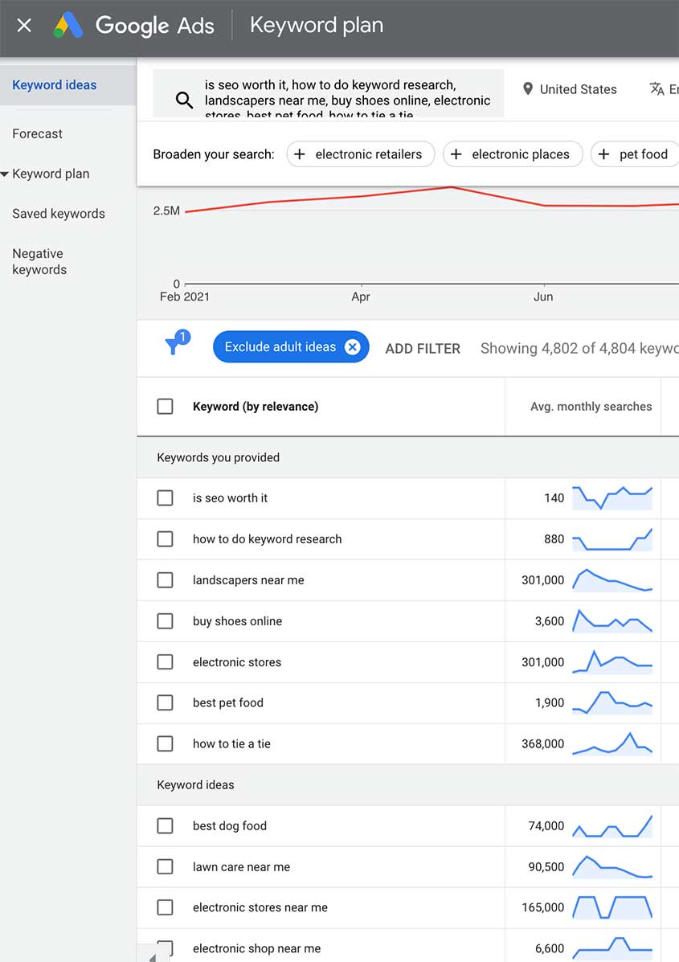
Task: Click the red search trend line
Action: tap(432, 198)
